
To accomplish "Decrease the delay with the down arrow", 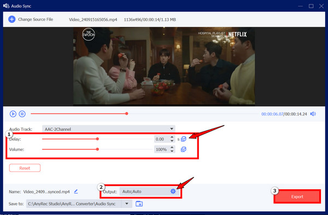I will click(172, 141).
